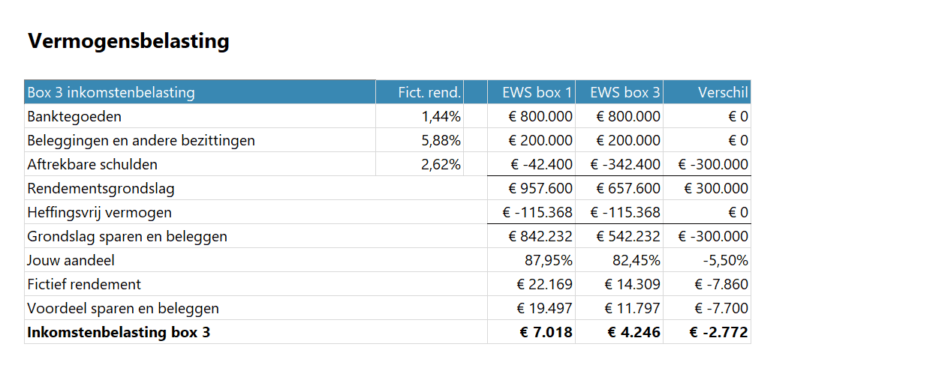Select Jouw aandeel 87,95% cell

click(548, 261)
